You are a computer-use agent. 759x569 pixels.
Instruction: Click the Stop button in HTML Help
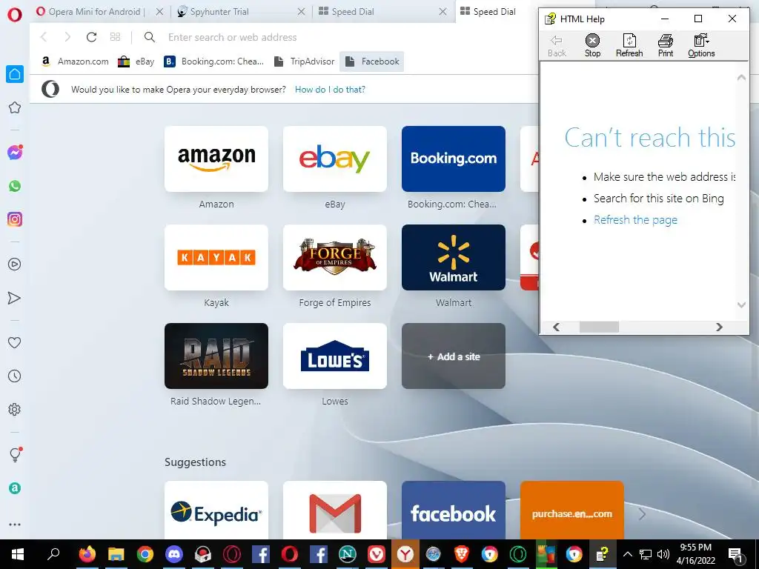click(x=592, y=45)
